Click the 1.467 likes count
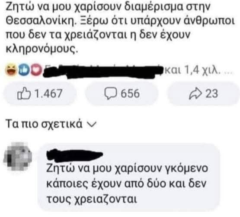The height and width of the screenshot is (217, 240). coord(48,93)
